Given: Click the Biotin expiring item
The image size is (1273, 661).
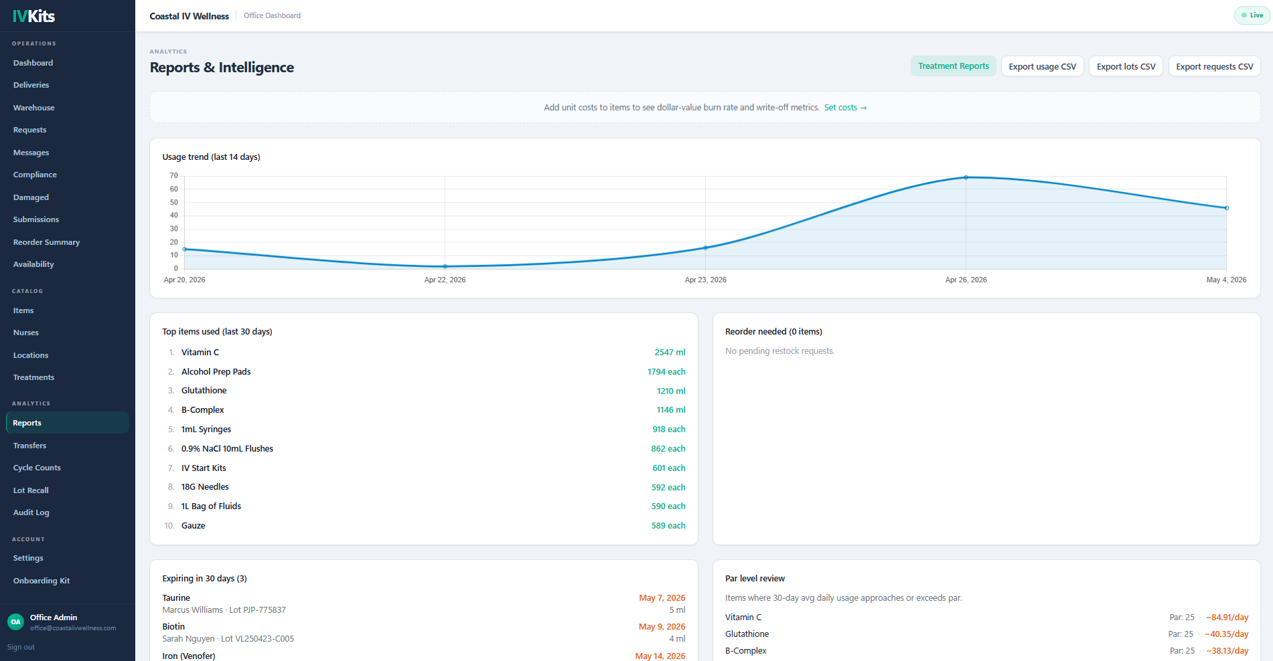Looking at the screenshot, I should [x=424, y=632].
